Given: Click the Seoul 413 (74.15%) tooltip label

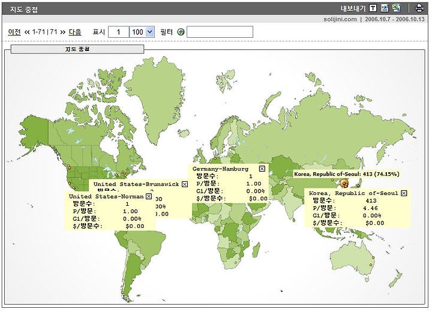Looking at the screenshot, I should [347, 174].
